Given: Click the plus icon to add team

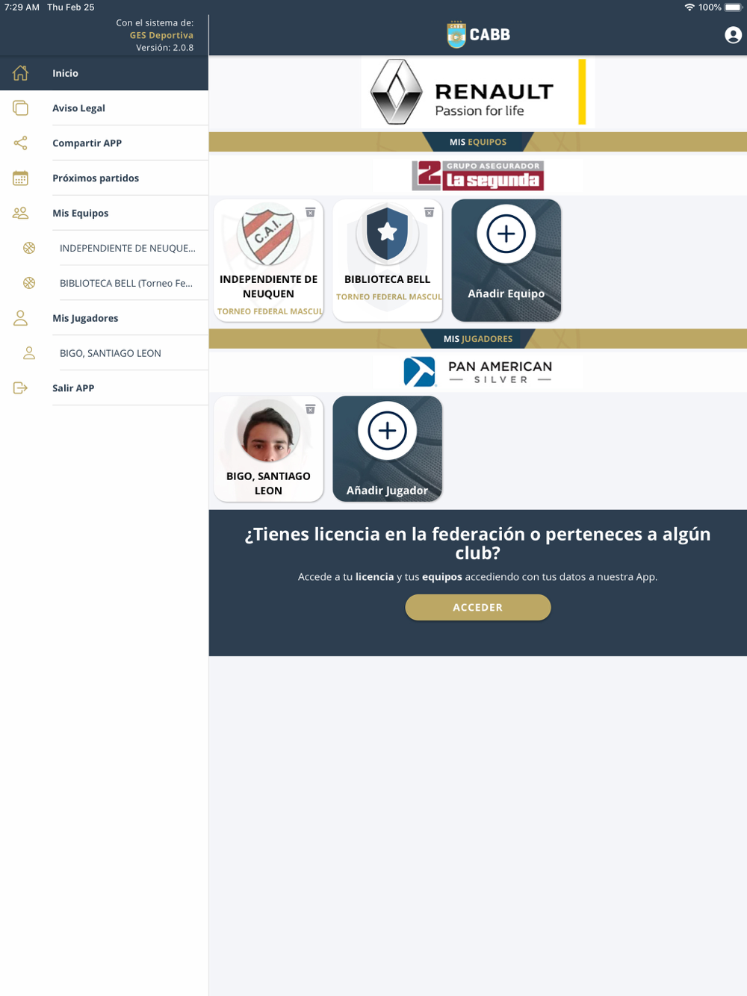Looking at the screenshot, I should coord(506,234).
